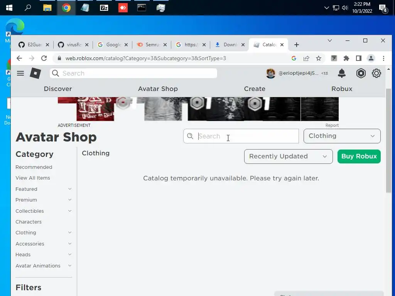Screen dimensions: 395x296
Task: Go back with the browser back arrow
Action: 19,59
